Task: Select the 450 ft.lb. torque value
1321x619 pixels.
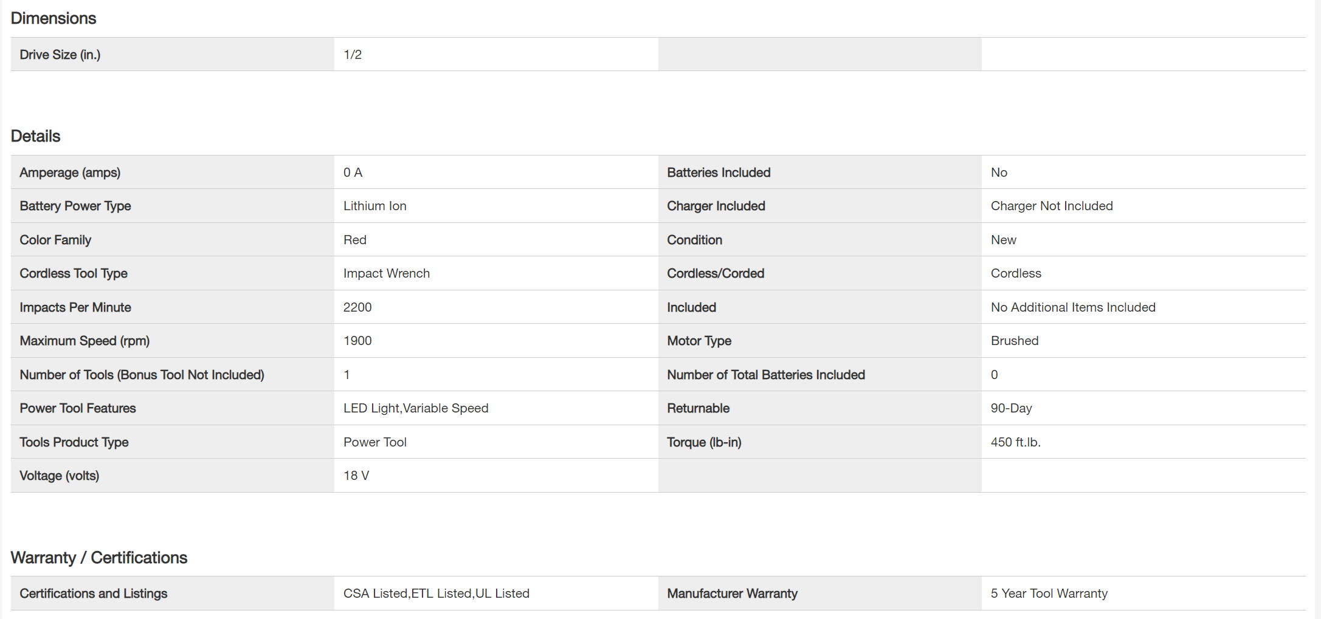Action: point(1016,442)
